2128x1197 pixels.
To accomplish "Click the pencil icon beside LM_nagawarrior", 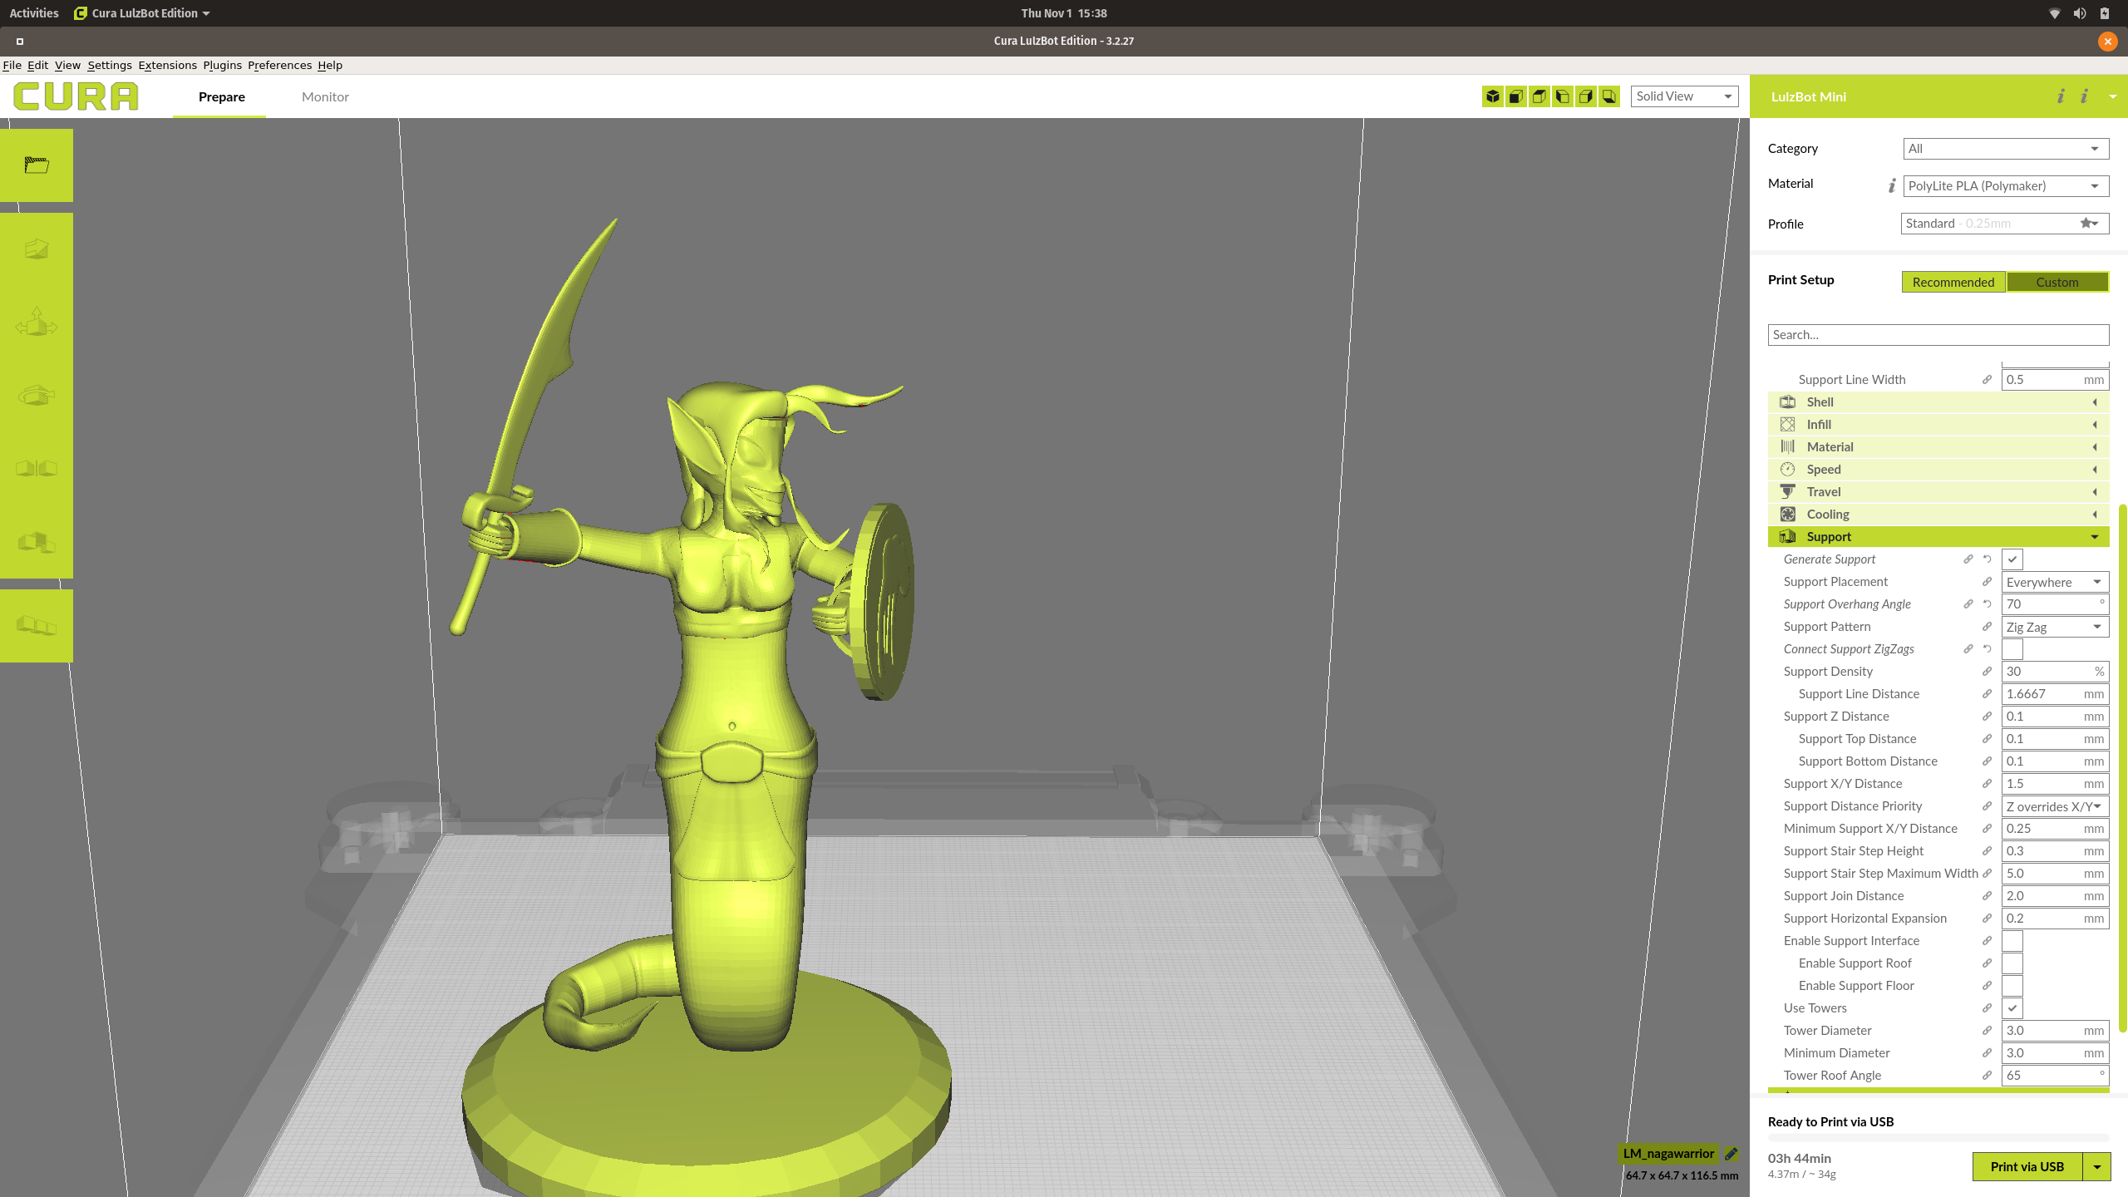I will 1731,1154.
